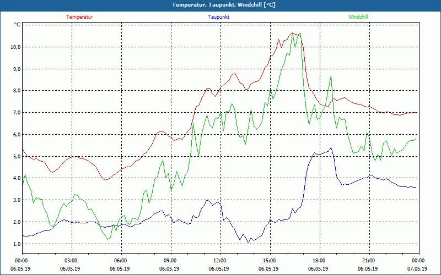Select the 10,0 y-axis tick label

(x=15, y=47)
